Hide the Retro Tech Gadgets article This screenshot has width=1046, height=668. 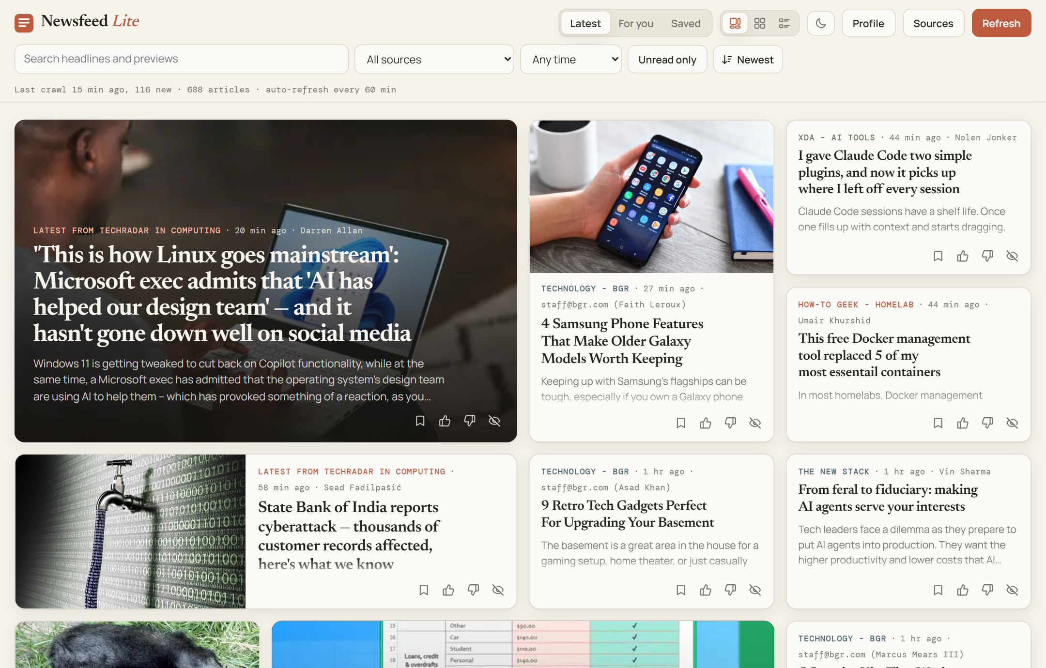(x=755, y=590)
